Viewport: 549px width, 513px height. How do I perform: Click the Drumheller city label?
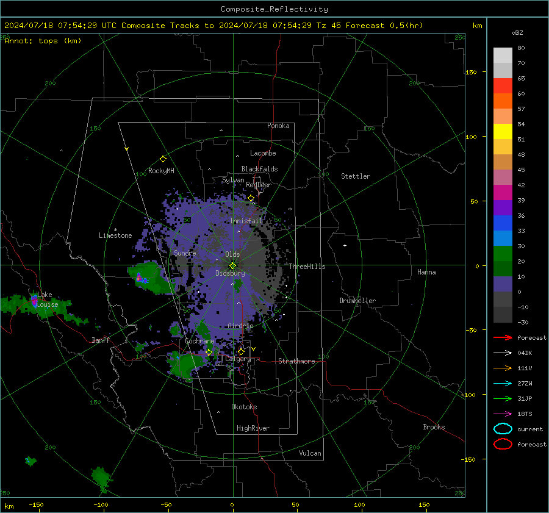(x=357, y=301)
